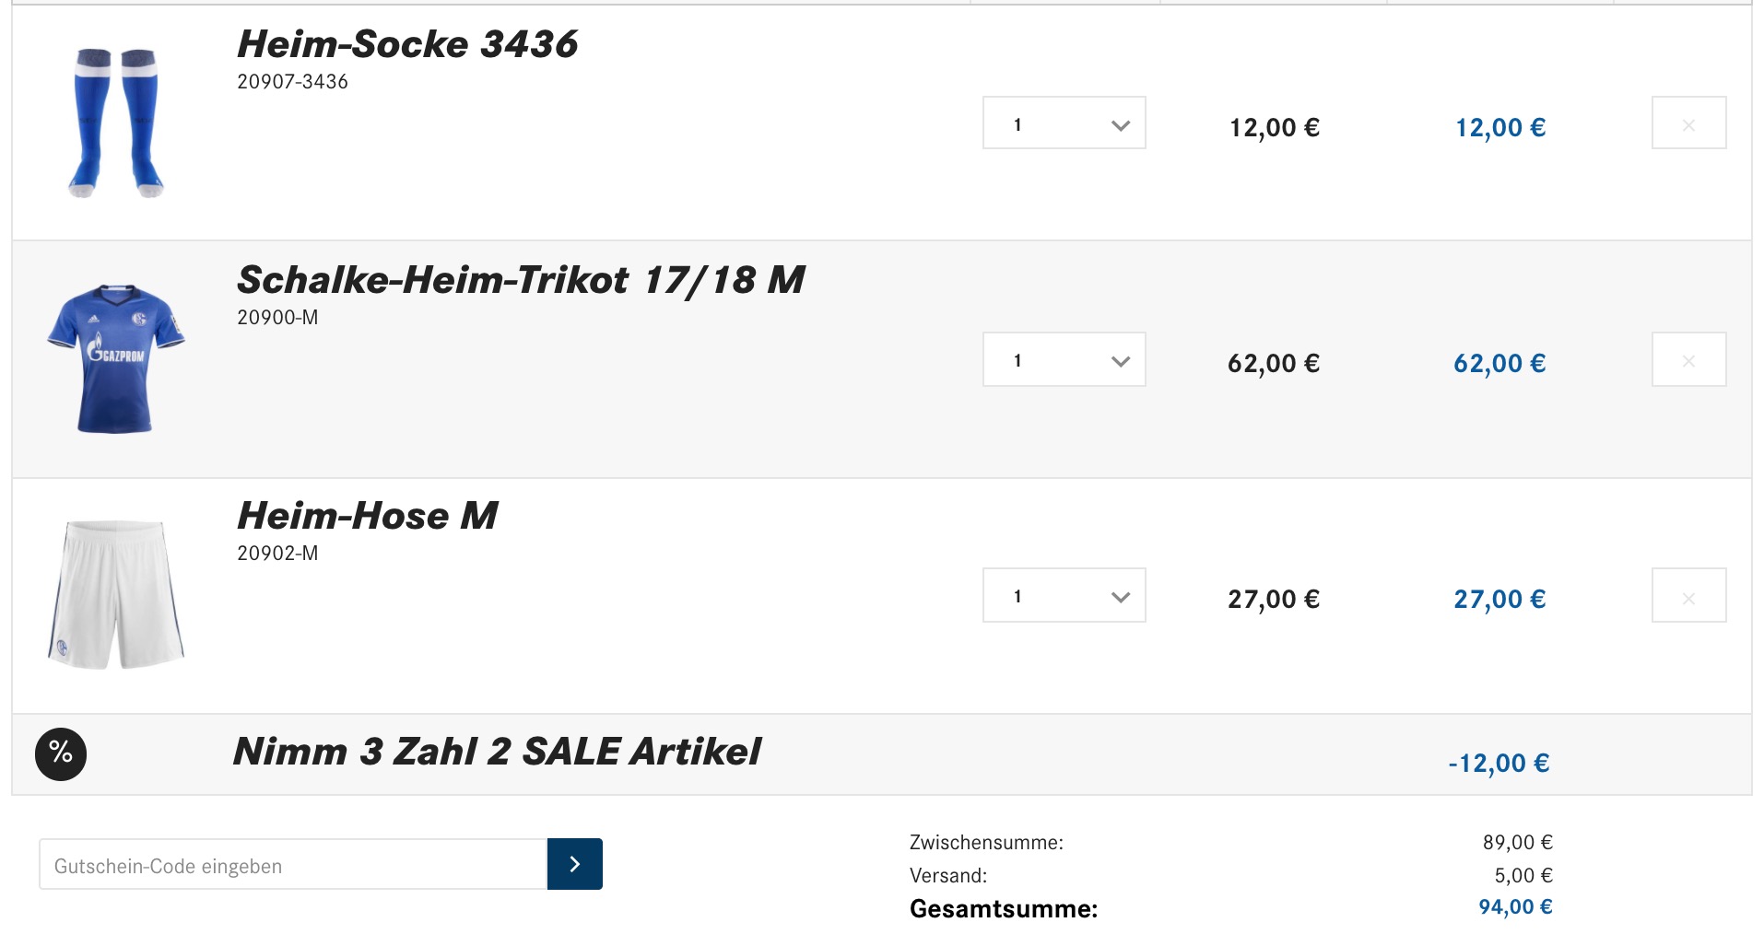The image size is (1764, 934).
Task: Open the Heim-Hose M product title
Action: tap(367, 516)
